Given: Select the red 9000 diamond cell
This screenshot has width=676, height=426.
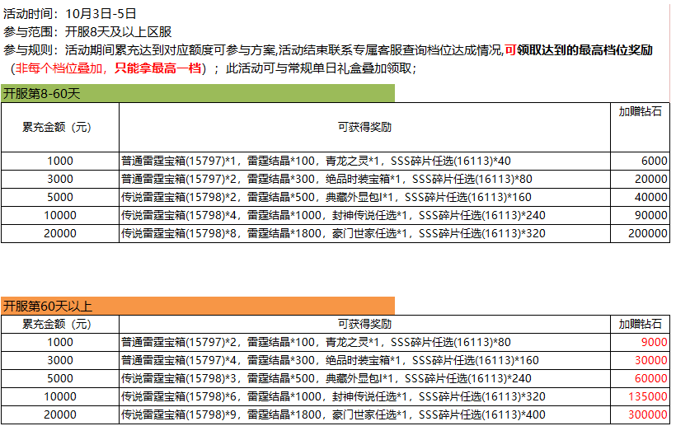Looking at the screenshot, I should coord(640,342).
